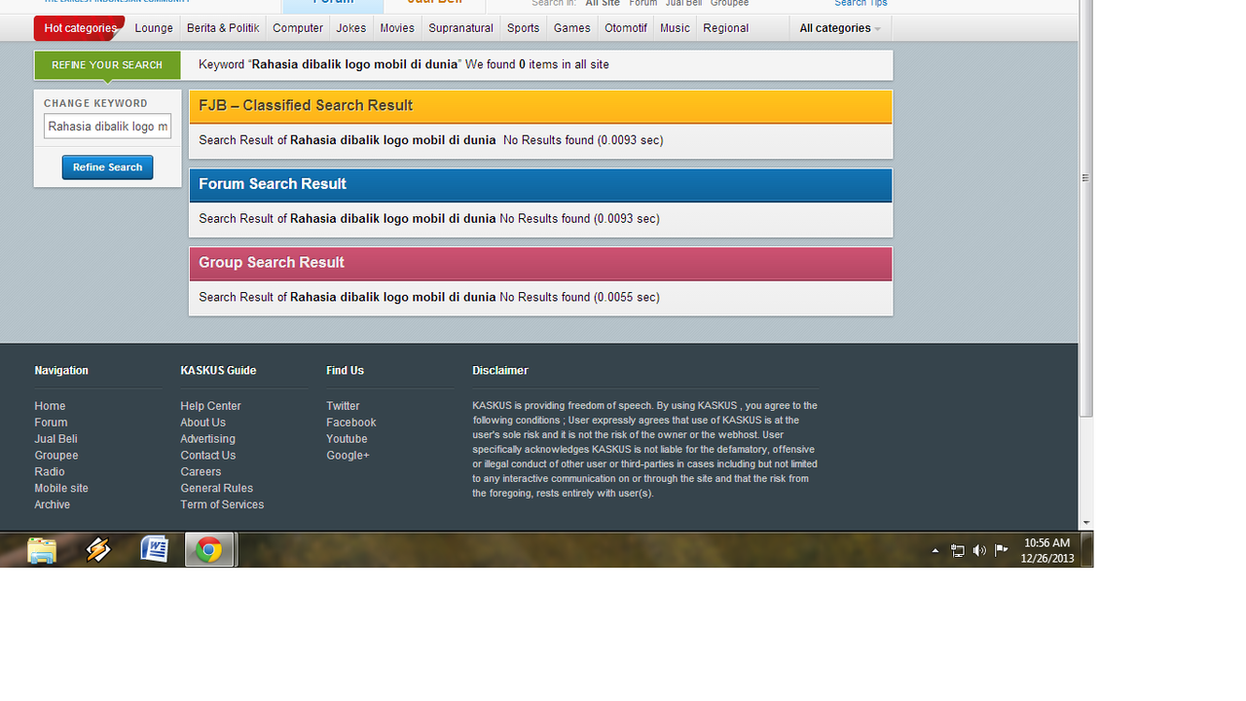Open the Groupee footer link
Screen dimensions: 1246x701
[56, 456]
